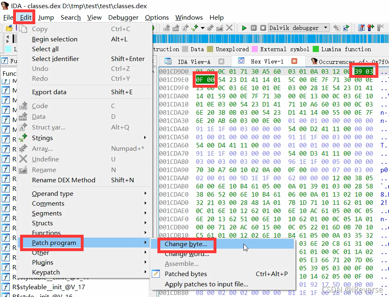Open the File menu

pyautogui.click(x=8, y=18)
